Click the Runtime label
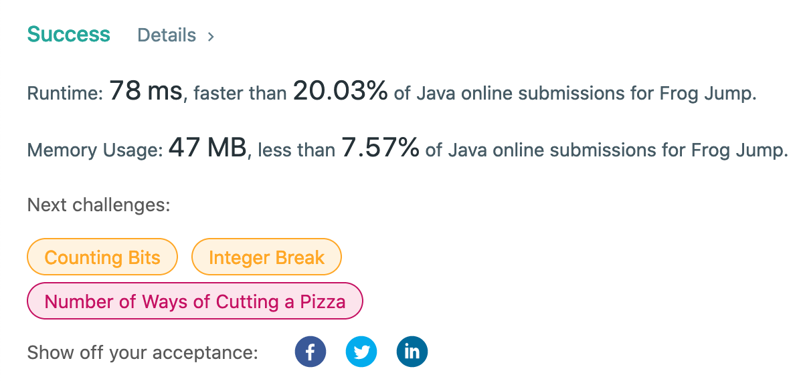 [x=65, y=94]
